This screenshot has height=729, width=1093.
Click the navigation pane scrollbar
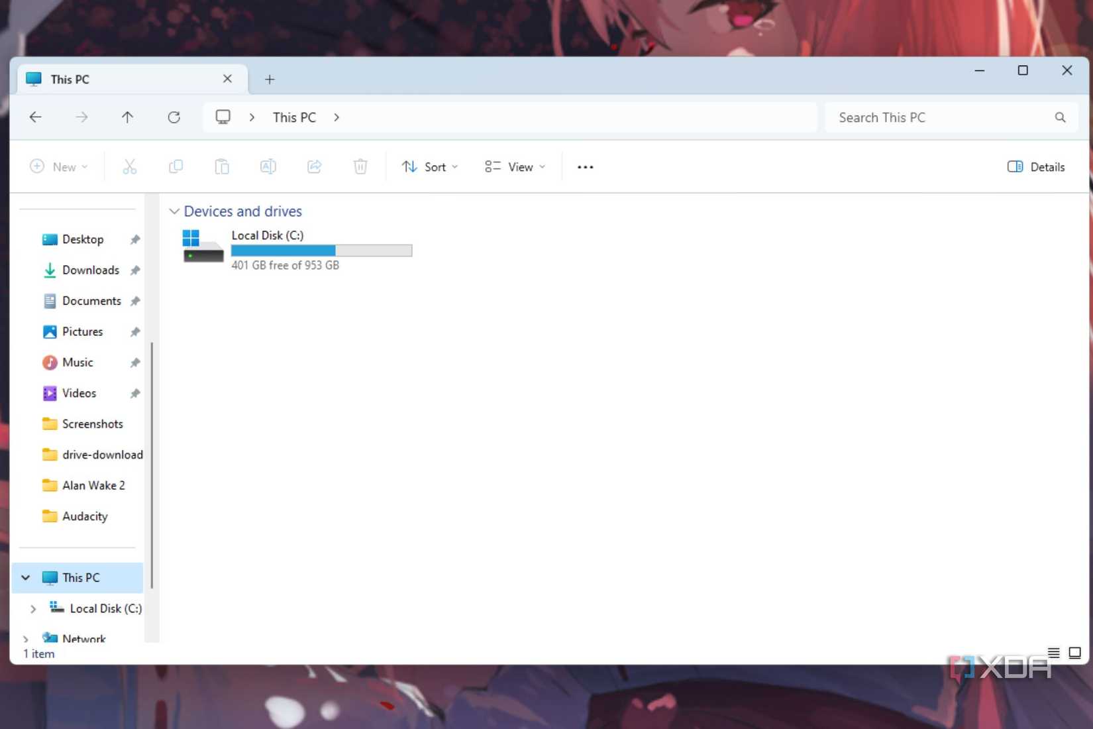coord(152,465)
